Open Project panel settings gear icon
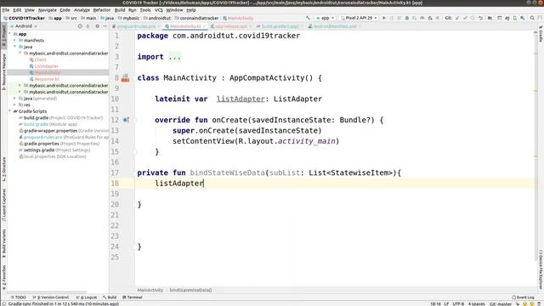This screenshot has height=306, width=544. tap(97, 26)
